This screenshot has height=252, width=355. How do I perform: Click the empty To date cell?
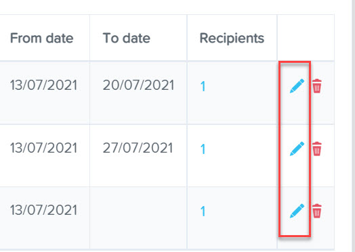[x=138, y=218]
